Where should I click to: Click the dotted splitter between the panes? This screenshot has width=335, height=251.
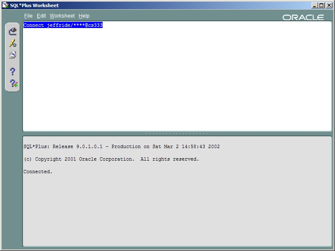(x=177, y=134)
